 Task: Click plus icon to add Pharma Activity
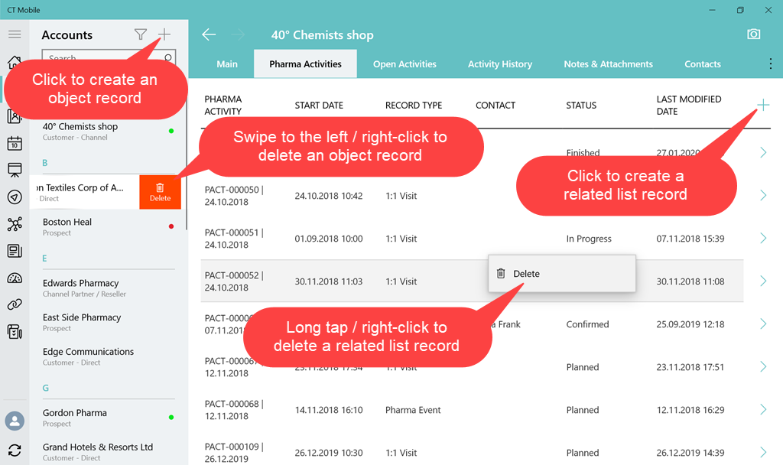762,105
